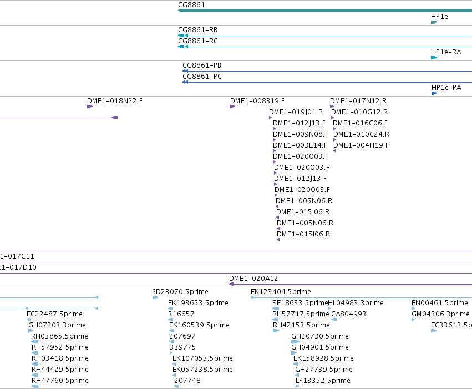Select the EK158928.5prime EST label

pyautogui.click(x=323, y=358)
